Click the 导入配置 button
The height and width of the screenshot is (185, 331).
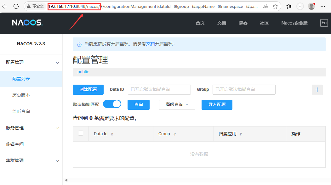pos(217,105)
